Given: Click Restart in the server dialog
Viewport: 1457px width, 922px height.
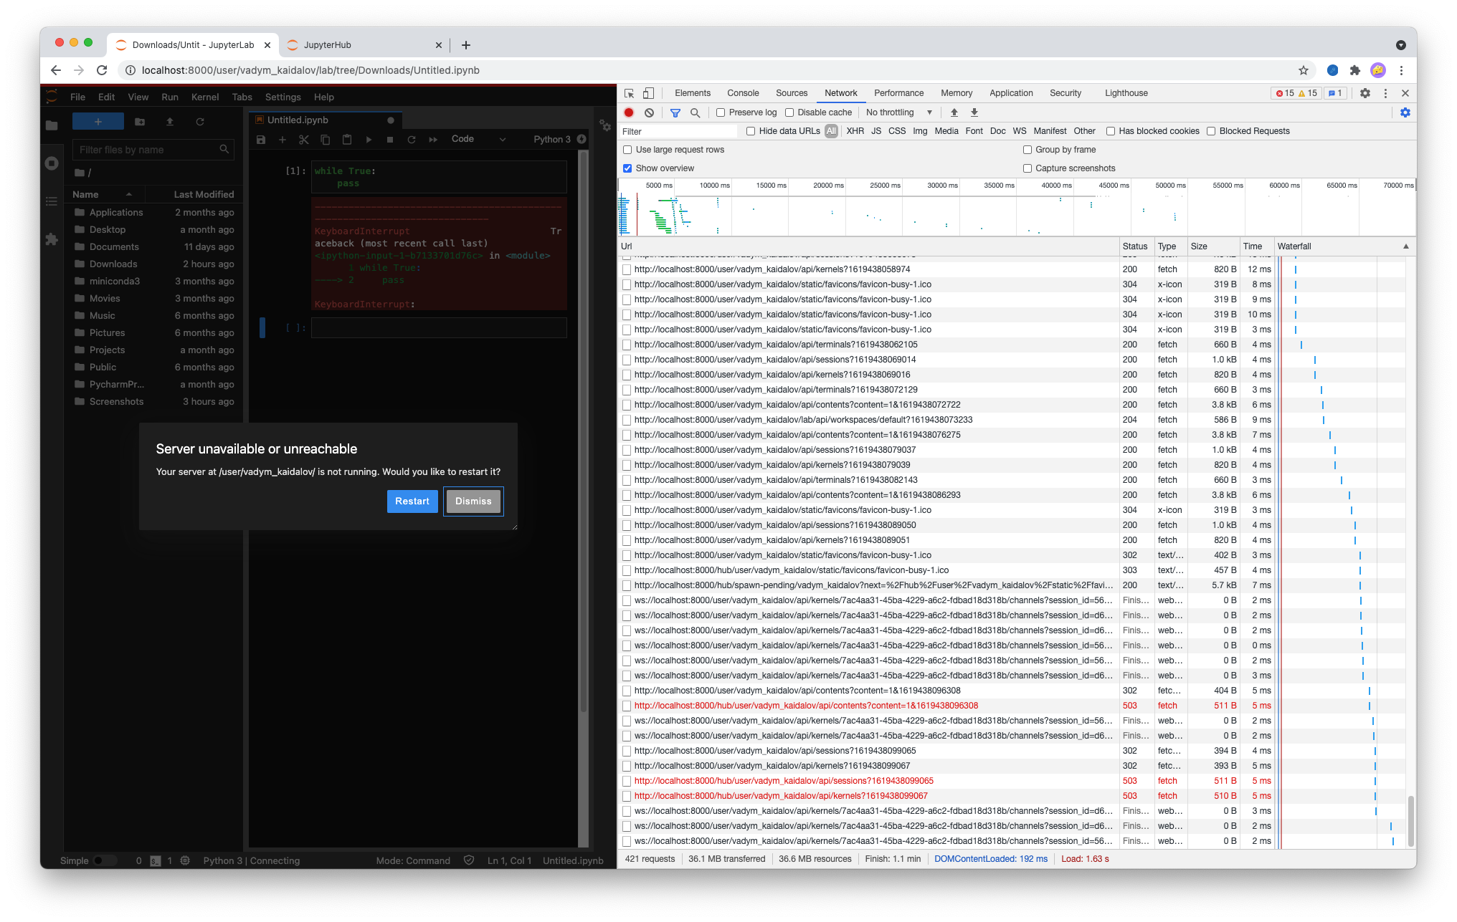Looking at the screenshot, I should [x=412, y=501].
